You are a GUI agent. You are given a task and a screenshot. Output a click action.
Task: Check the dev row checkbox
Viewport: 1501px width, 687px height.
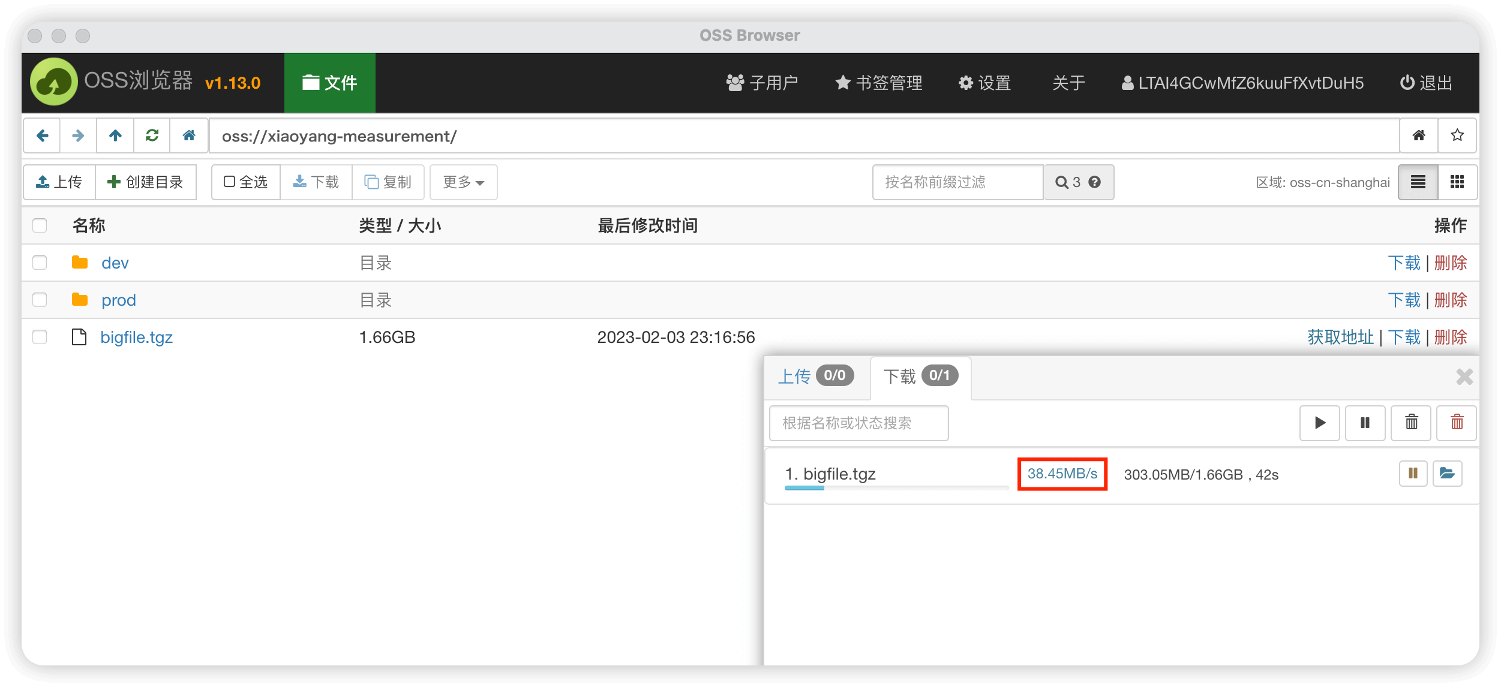click(x=40, y=263)
